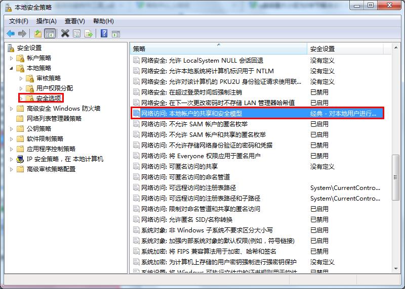The width and height of the screenshot is (405, 289).
Task: Sort by the 安全设置 column header
Action: tap(345, 49)
